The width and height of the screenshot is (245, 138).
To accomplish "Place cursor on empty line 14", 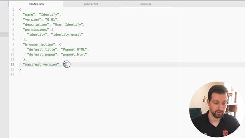I will point(94,74).
